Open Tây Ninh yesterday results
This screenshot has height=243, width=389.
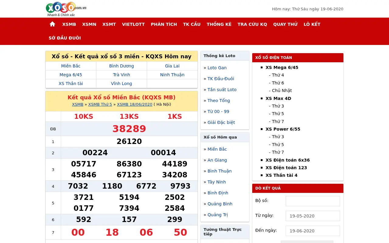217,182
